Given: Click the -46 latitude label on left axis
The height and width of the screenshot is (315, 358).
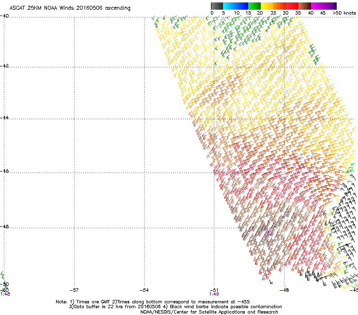Looking at the screenshot, I should coord(4,171).
